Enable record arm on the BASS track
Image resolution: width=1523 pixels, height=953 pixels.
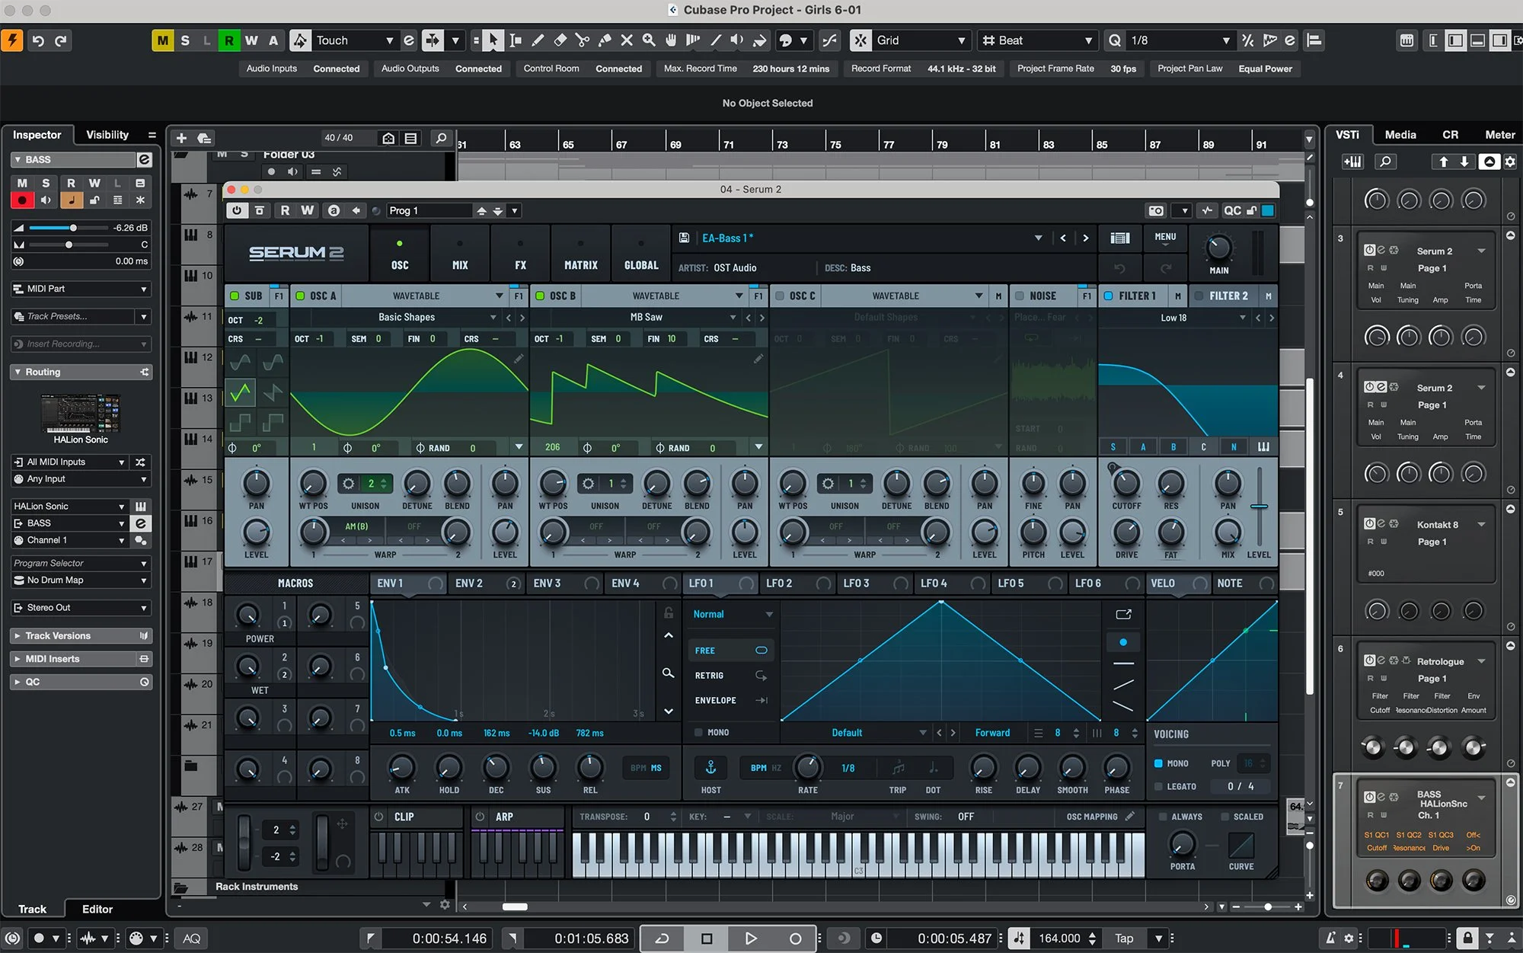[22, 200]
